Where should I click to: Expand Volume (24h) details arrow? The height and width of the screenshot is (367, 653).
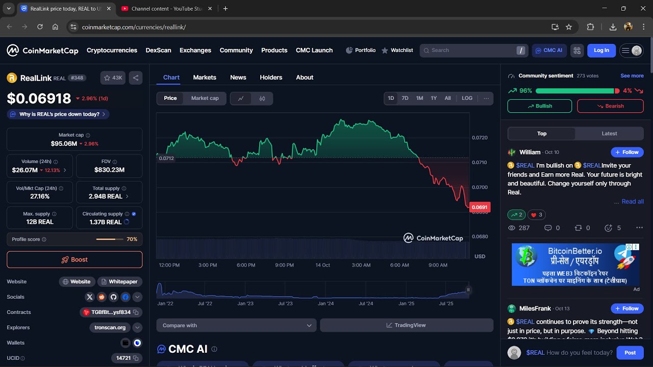(65, 170)
